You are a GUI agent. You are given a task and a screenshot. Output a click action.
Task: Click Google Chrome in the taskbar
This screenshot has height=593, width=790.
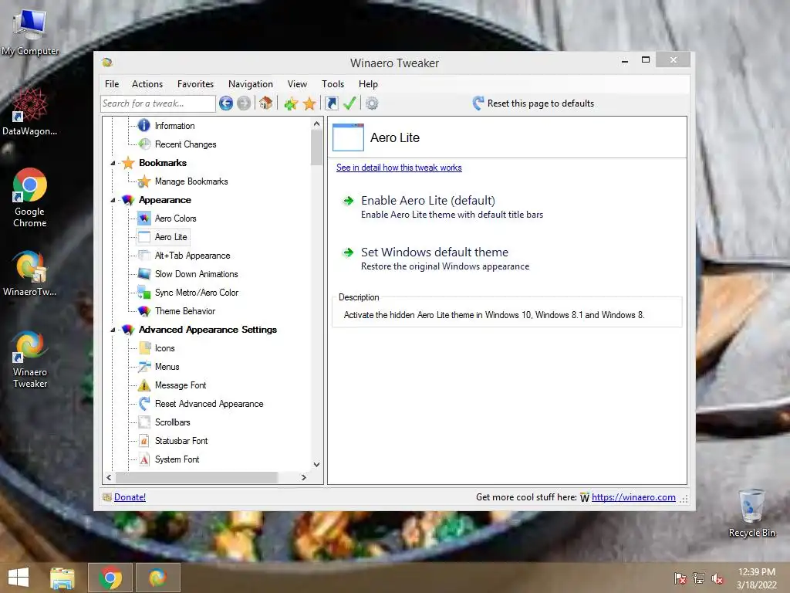pyautogui.click(x=110, y=578)
